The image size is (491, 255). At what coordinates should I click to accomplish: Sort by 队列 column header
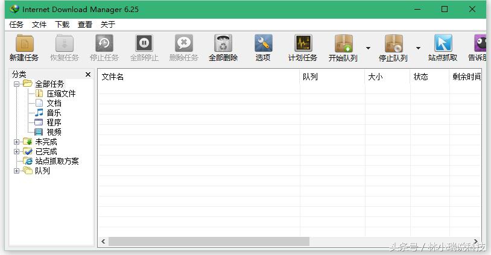coord(332,77)
